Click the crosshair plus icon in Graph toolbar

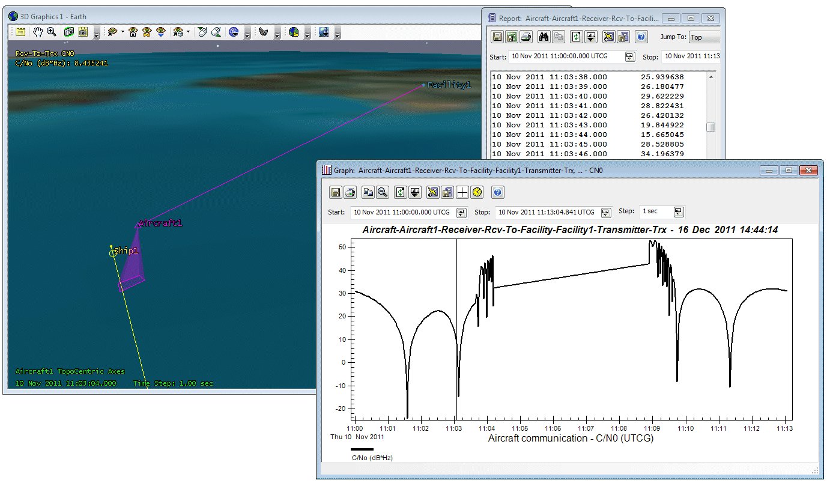[x=462, y=192]
